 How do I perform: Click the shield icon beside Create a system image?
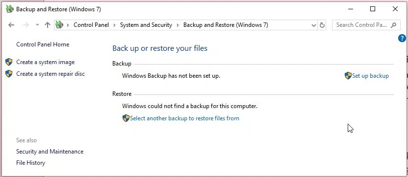(9, 62)
